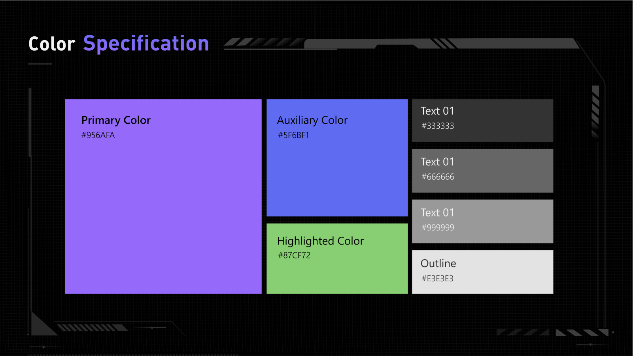633x356 pixels.
Task: Pick the #999999 light gray swatch
Action: tap(482, 221)
